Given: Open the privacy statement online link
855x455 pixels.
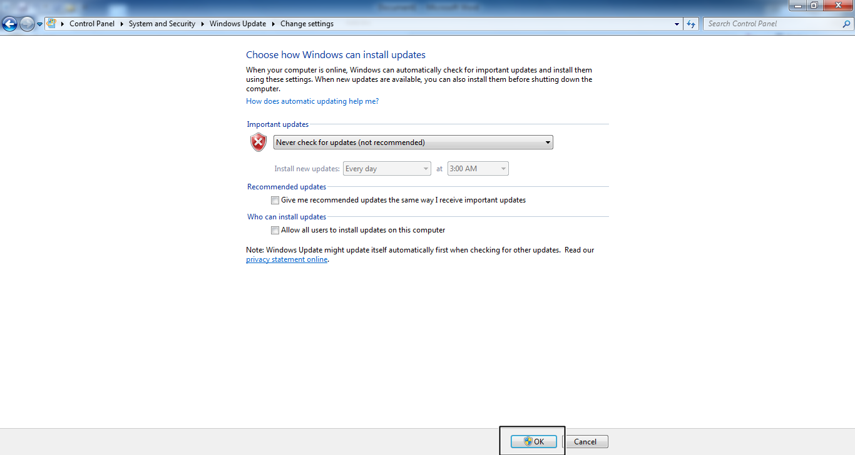Looking at the screenshot, I should (287, 259).
